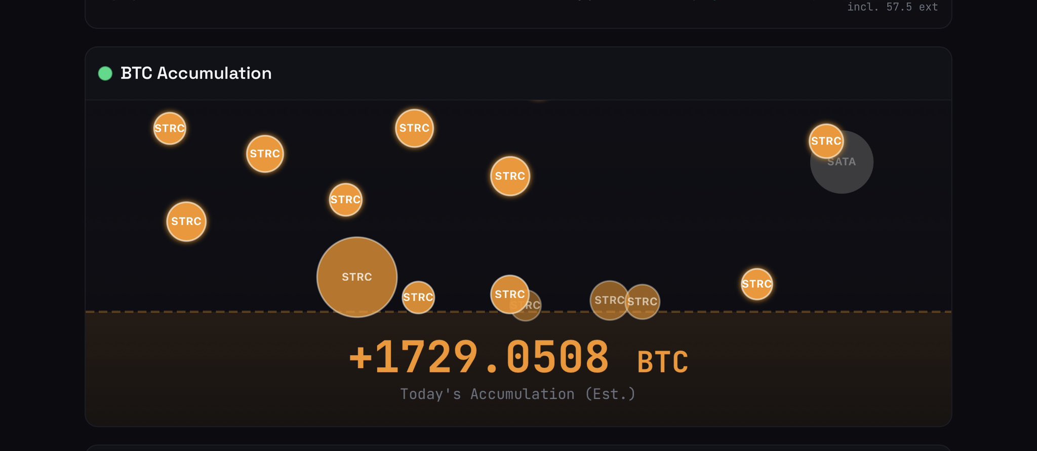Screen dimensions: 1037x451
Task: Click the green status dot beside BTC Accumulation
Action: tap(105, 73)
